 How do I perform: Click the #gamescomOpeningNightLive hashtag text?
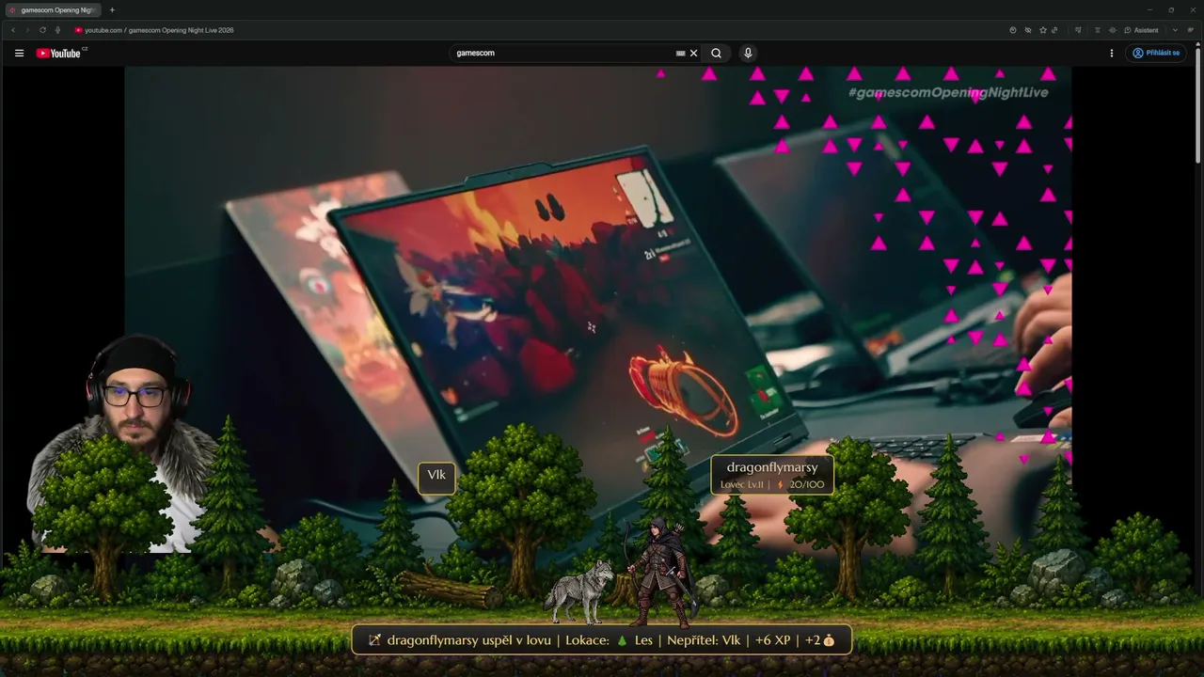point(947,92)
